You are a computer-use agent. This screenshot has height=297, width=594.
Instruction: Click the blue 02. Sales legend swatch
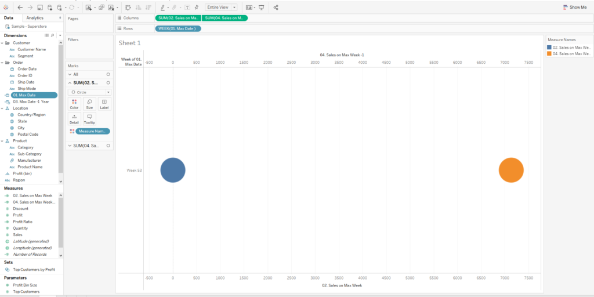tap(549, 48)
